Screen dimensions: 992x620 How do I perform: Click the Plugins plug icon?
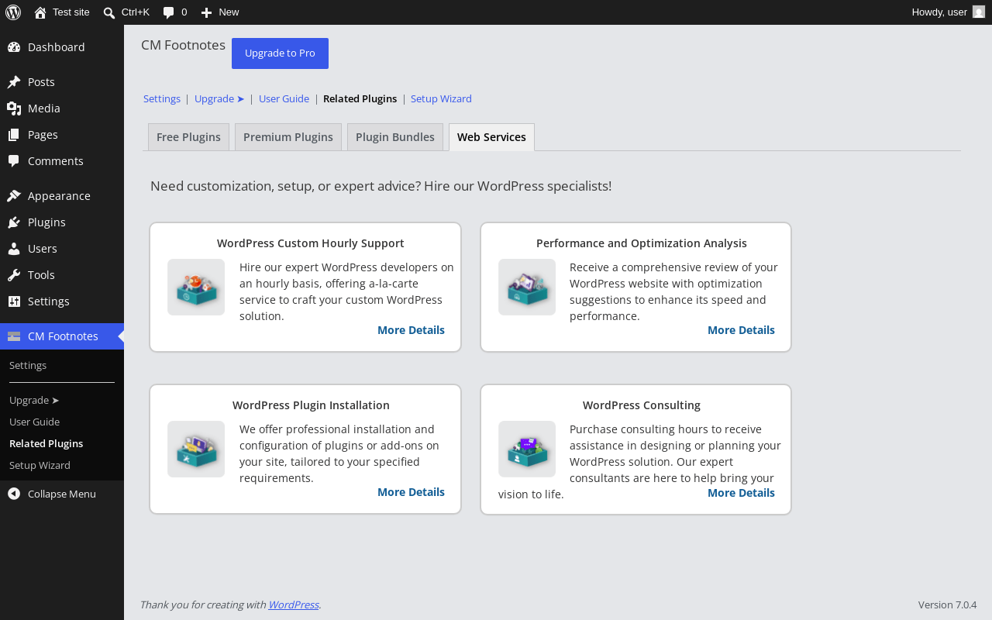pyautogui.click(x=14, y=222)
